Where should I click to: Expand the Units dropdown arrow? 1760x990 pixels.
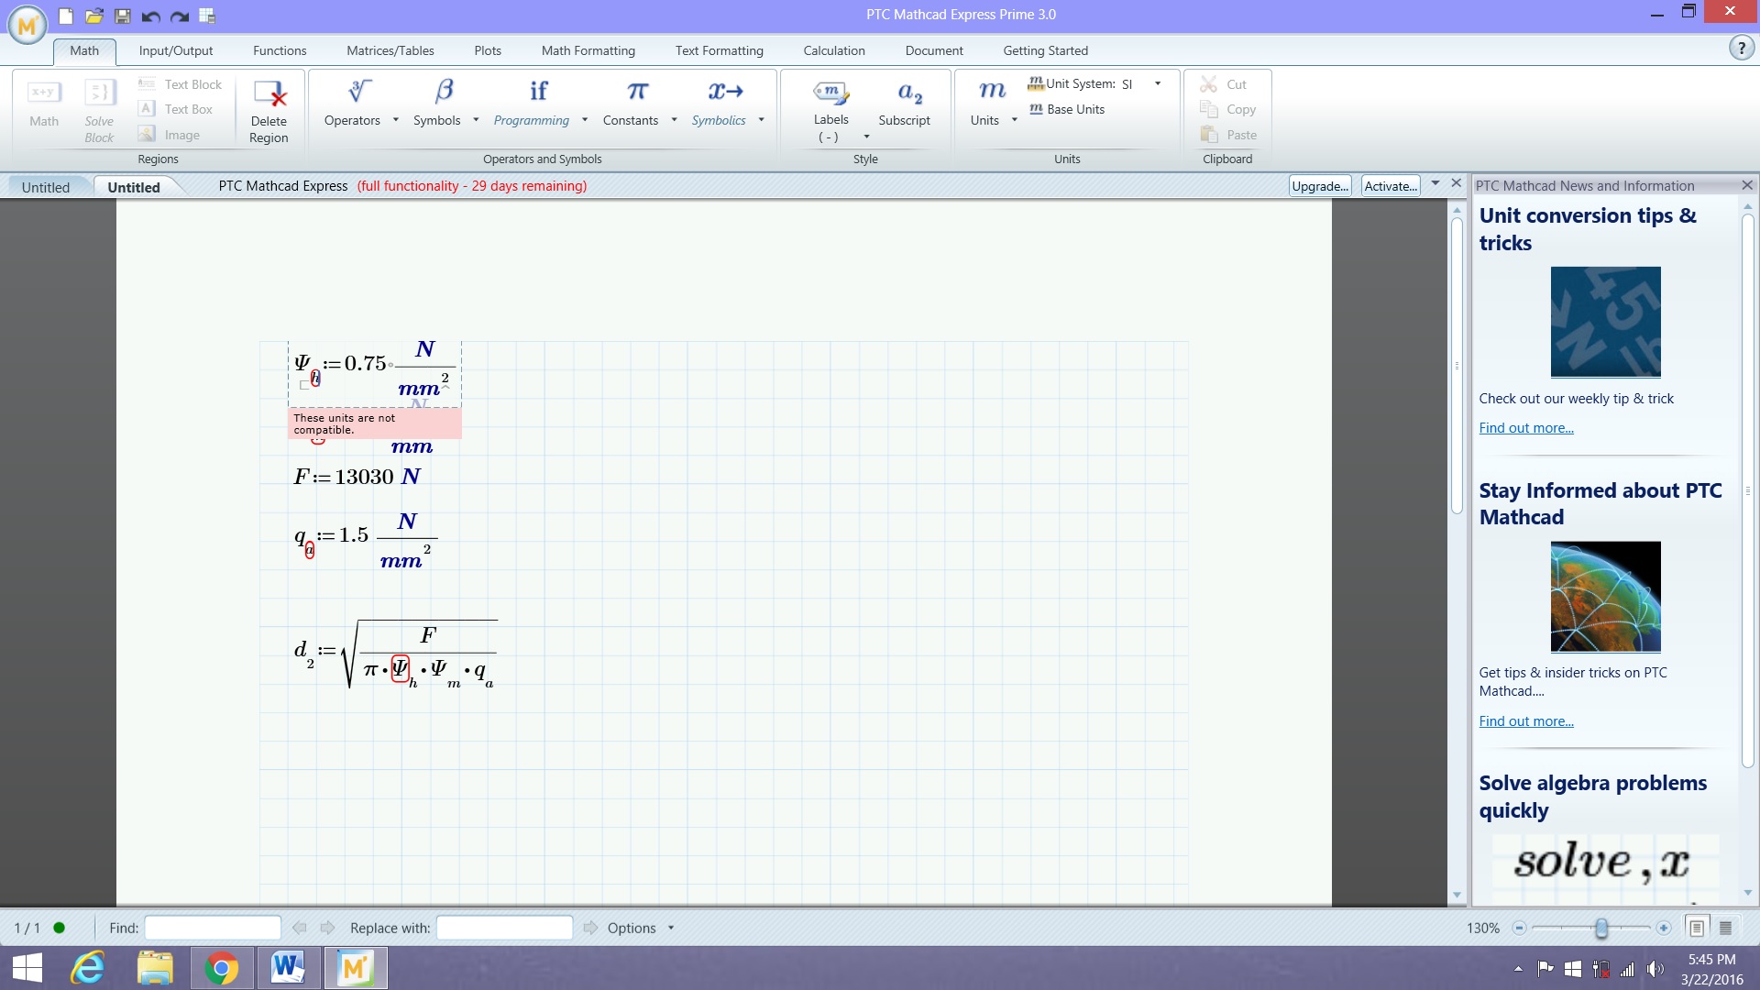[x=1015, y=120]
